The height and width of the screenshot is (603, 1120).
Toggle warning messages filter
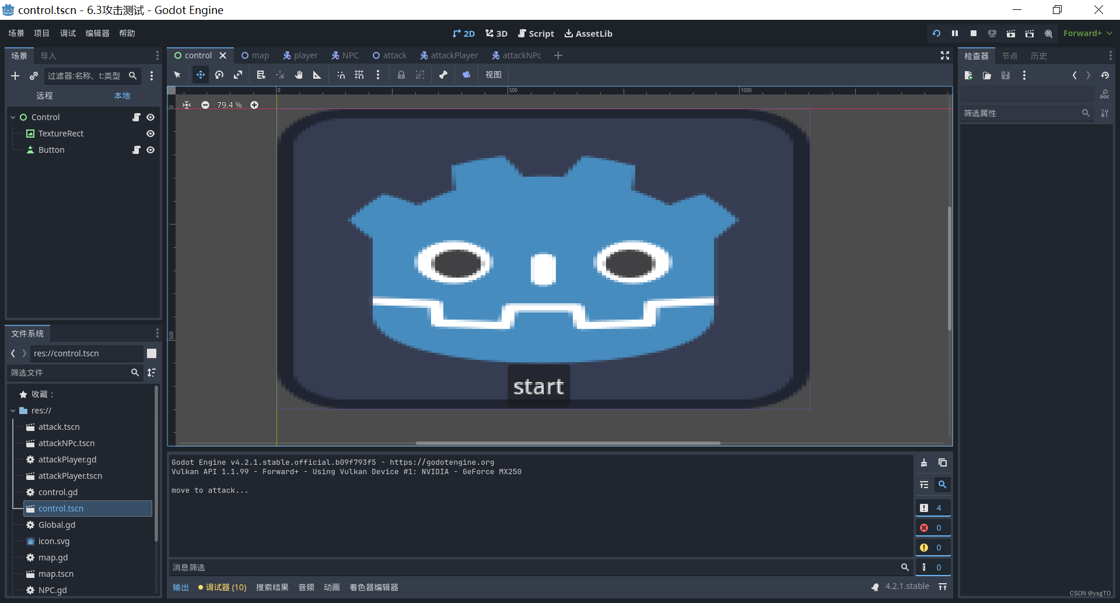[933, 548]
